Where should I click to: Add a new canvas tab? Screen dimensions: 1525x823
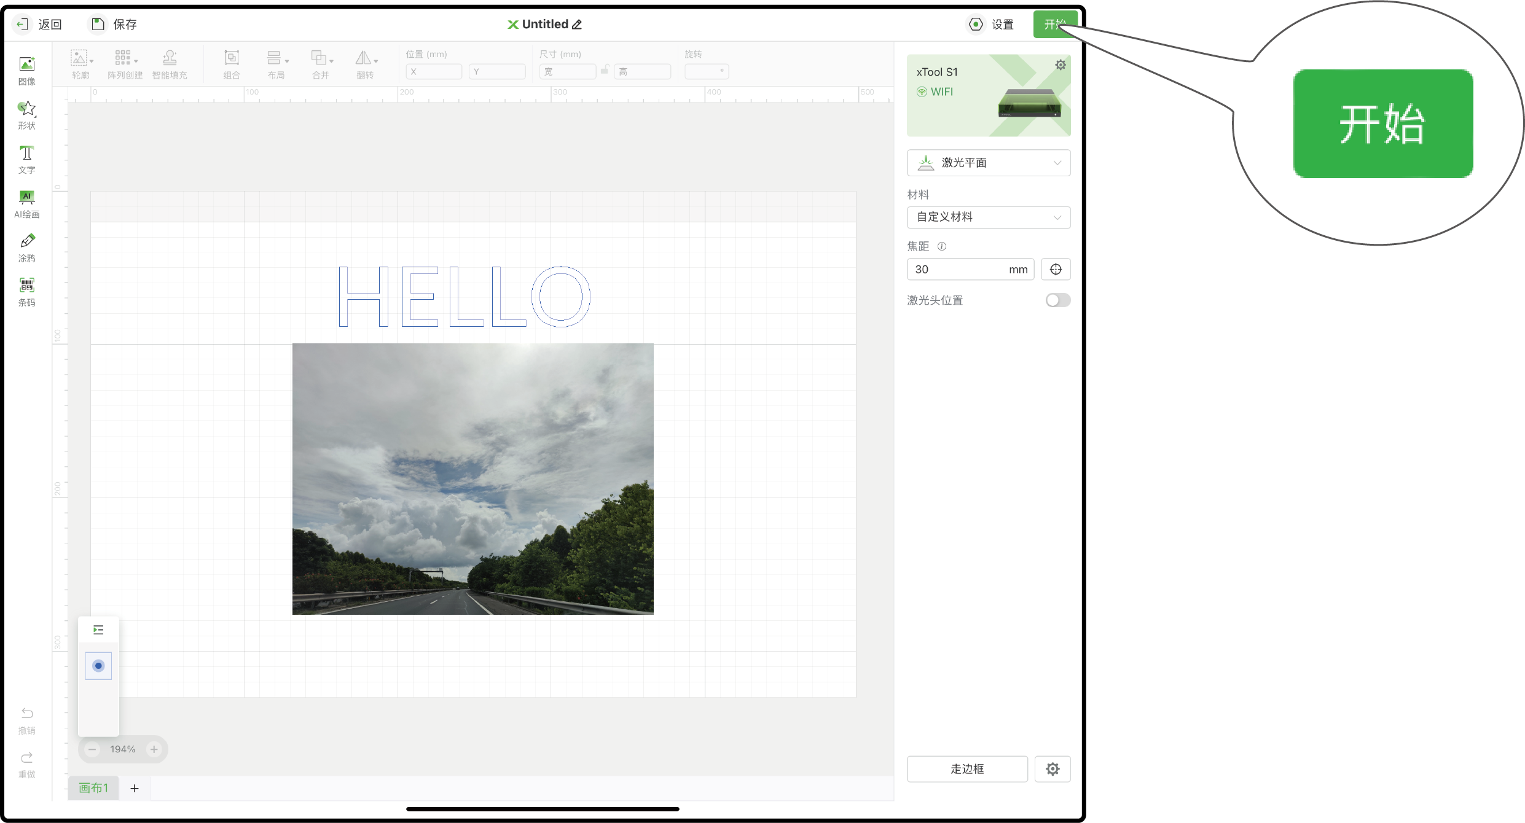click(x=135, y=788)
